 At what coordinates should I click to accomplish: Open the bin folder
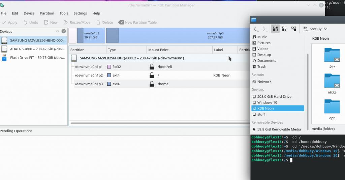pyautogui.click(x=332, y=57)
